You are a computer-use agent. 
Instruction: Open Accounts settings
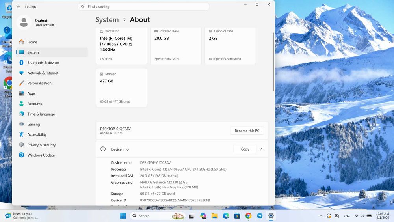[52, 104]
